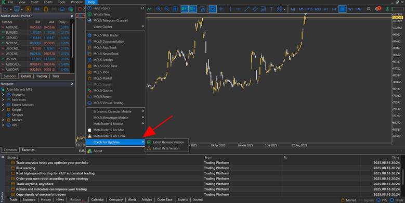The image size is (405, 203).
Task: Draw a vertical line using toolbar icon
Action: click(x=230, y=9)
